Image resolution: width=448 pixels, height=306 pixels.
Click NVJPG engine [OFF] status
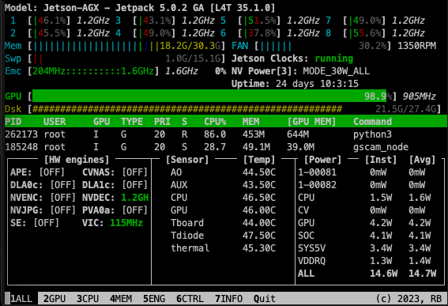click(x=63, y=210)
